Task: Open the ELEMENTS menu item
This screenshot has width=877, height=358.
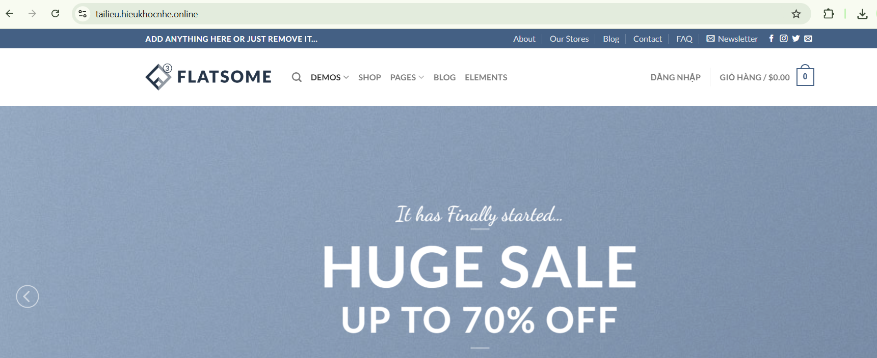Action: pos(486,77)
